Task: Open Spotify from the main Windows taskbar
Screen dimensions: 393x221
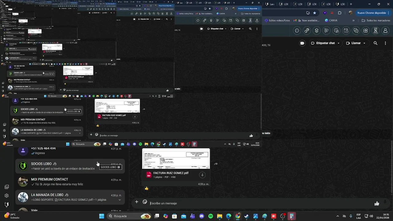Action: pos(210,216)
